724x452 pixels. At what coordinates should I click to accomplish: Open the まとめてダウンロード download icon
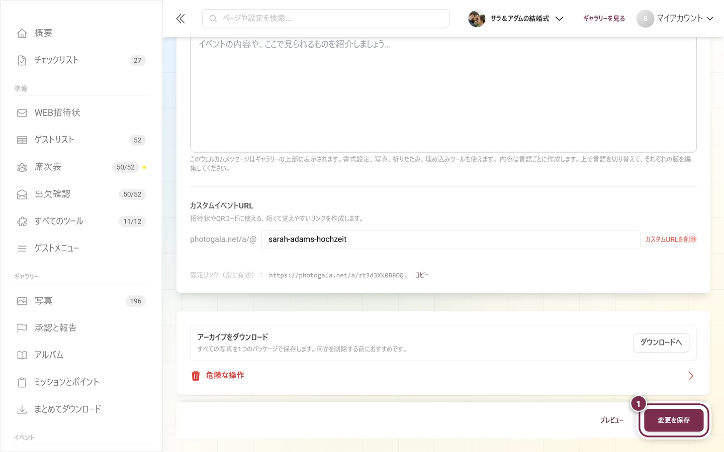22,410
